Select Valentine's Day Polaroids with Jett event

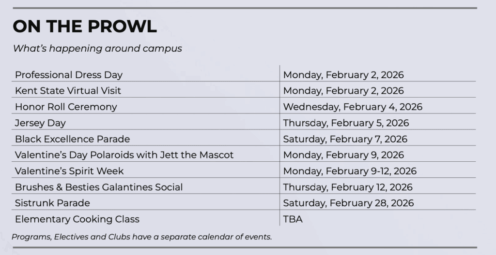(124, 155)
